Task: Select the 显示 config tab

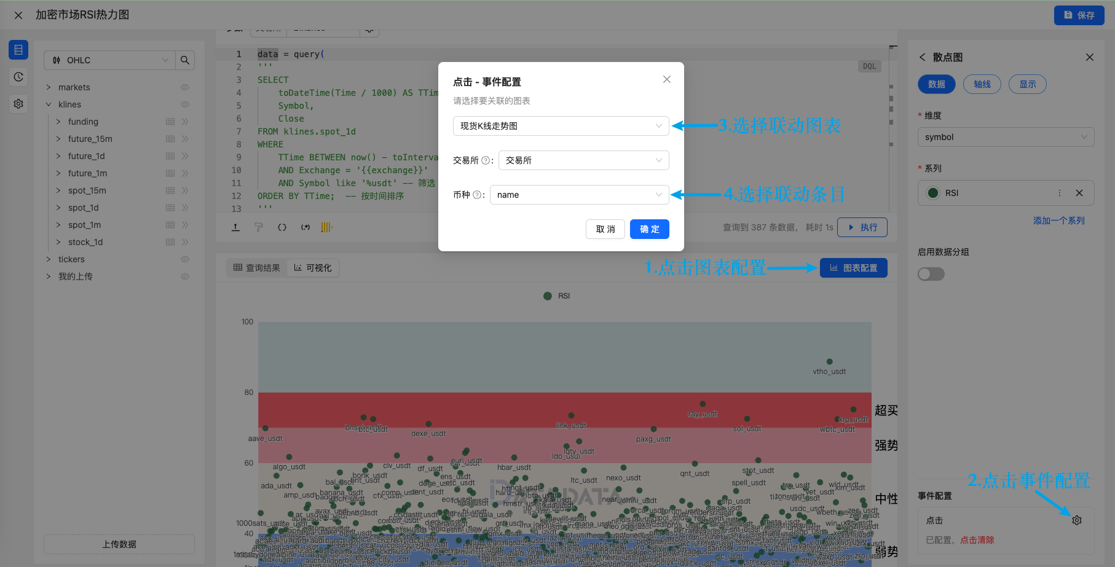Action: point(1028,84)
